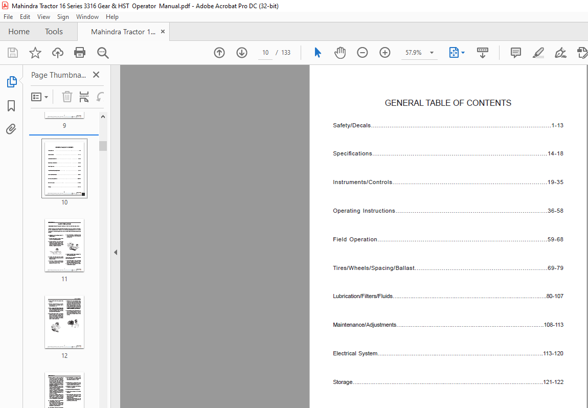Select page 10 thumbnail
Image resolution: width=588 pixels, height=408 pixels.
point(64,169)
